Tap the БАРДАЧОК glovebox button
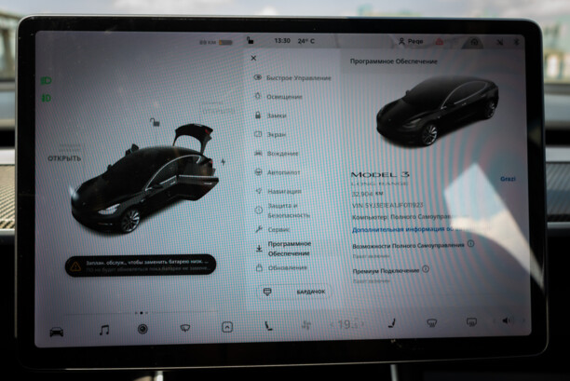570x381 pixels. pos(294,292)
